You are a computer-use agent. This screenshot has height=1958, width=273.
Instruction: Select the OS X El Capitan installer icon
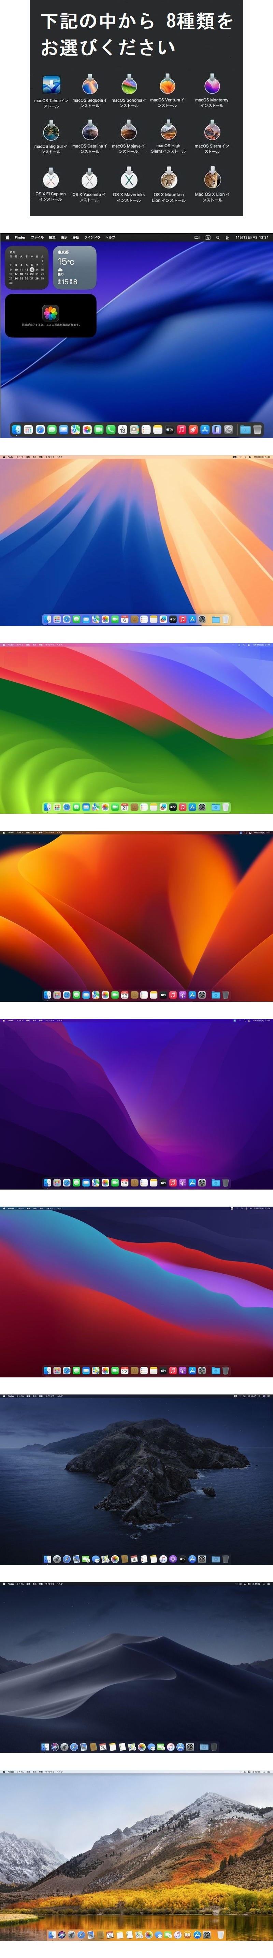[x=50, y=179]
